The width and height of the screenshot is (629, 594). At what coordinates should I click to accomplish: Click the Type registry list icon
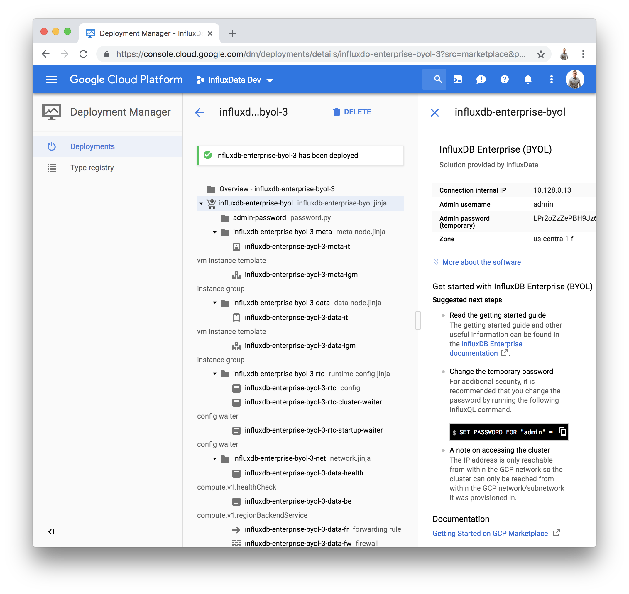point(52,168)
